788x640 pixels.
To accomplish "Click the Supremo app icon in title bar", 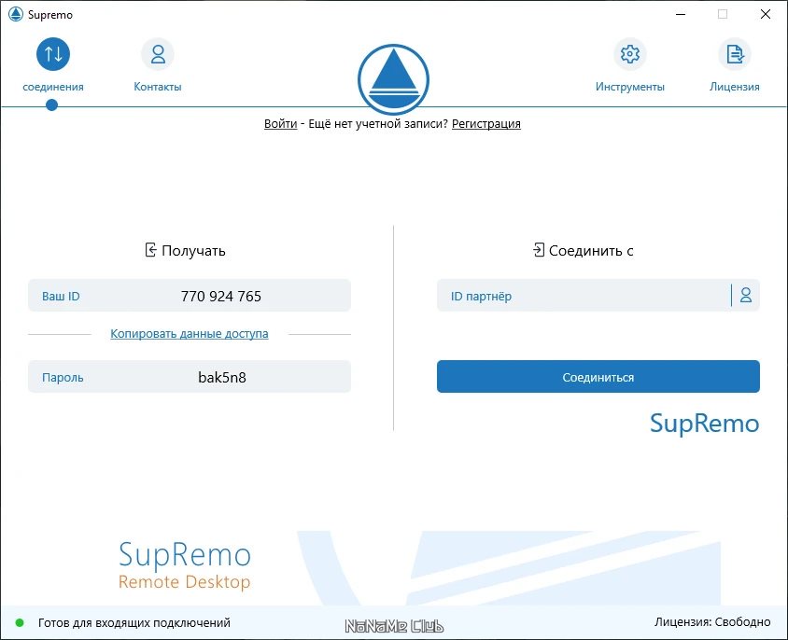I will pos(16,14).
